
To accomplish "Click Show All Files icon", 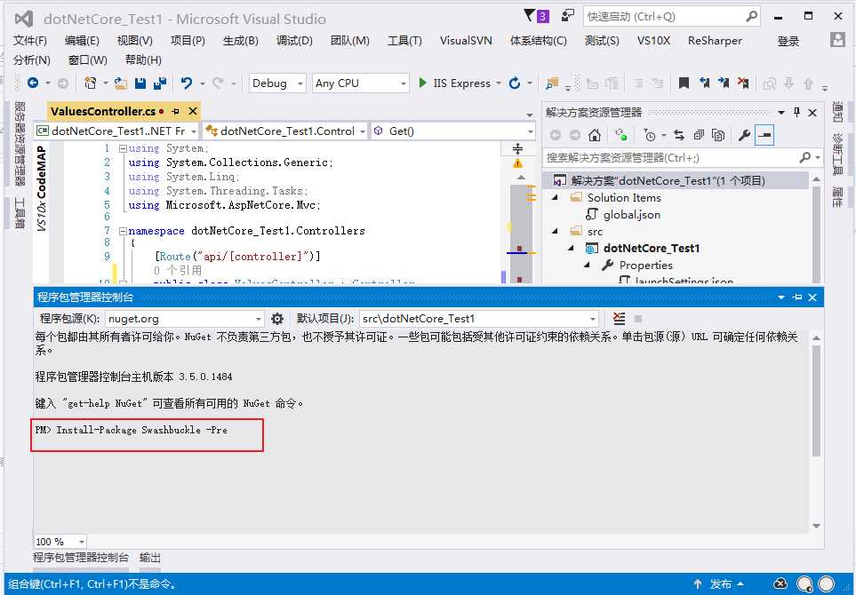I will tap(719, 135).
